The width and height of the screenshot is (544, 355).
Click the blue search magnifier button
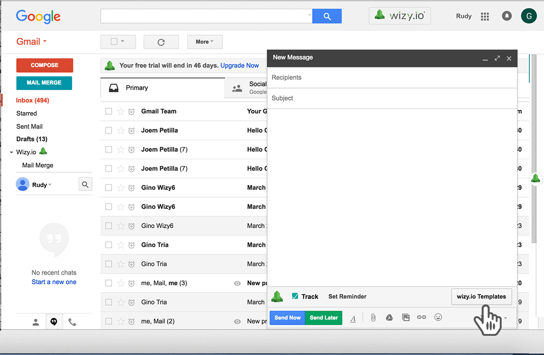pyautogui.click(x=327, y=16)
